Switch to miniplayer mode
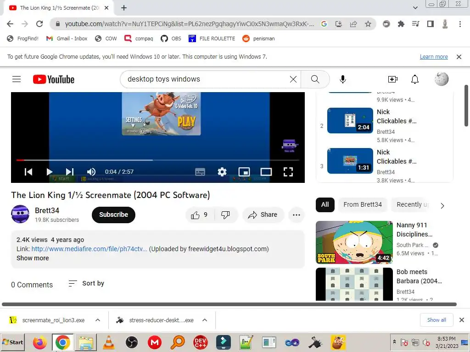Image resolution: width=470 pixels, height=352 pixels. pyautogui.click(x=244, y=172)
